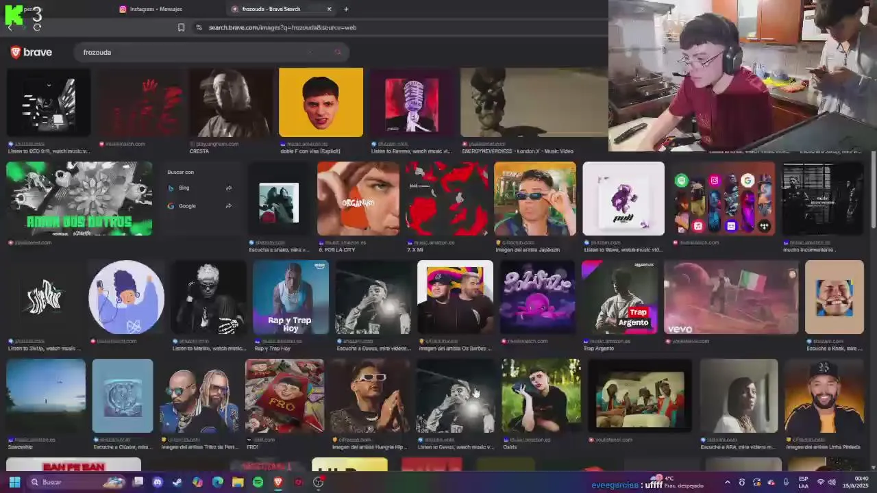Open the white pull album thumbnail

623,199
